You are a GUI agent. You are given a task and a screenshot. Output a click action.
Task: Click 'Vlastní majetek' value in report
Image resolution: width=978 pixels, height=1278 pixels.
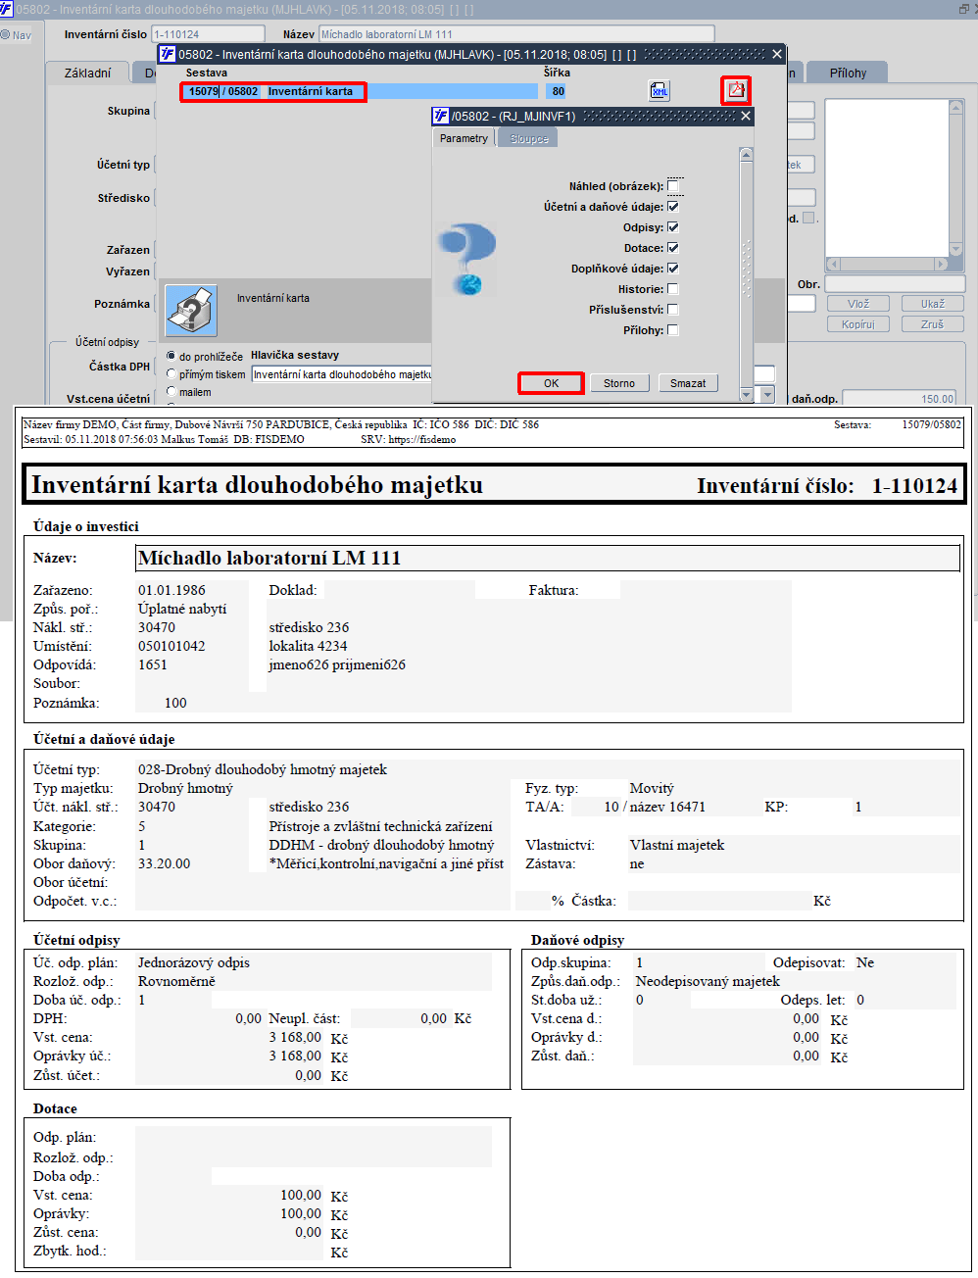click(677, 845)
